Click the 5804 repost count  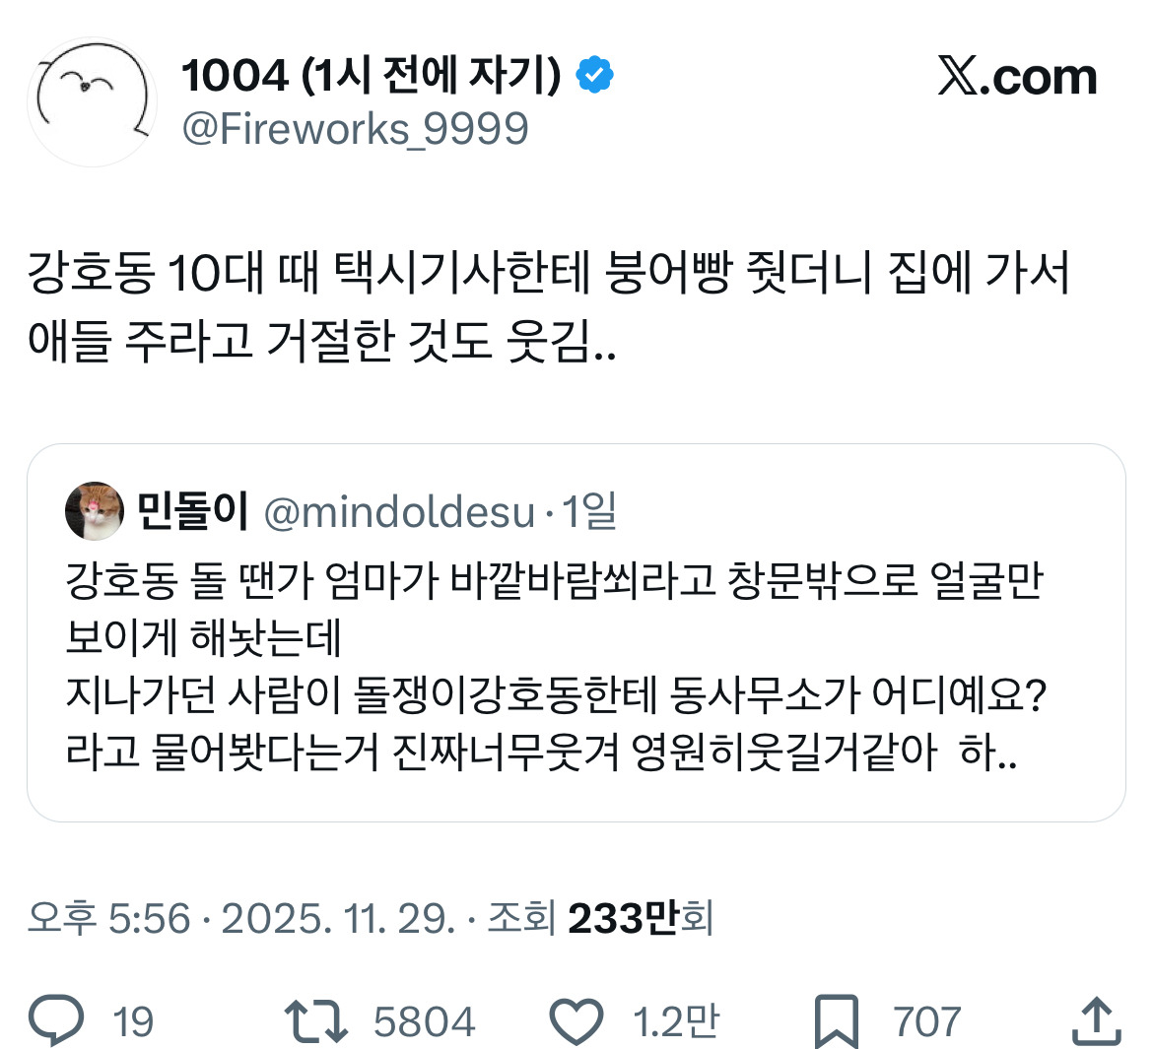425,1022
